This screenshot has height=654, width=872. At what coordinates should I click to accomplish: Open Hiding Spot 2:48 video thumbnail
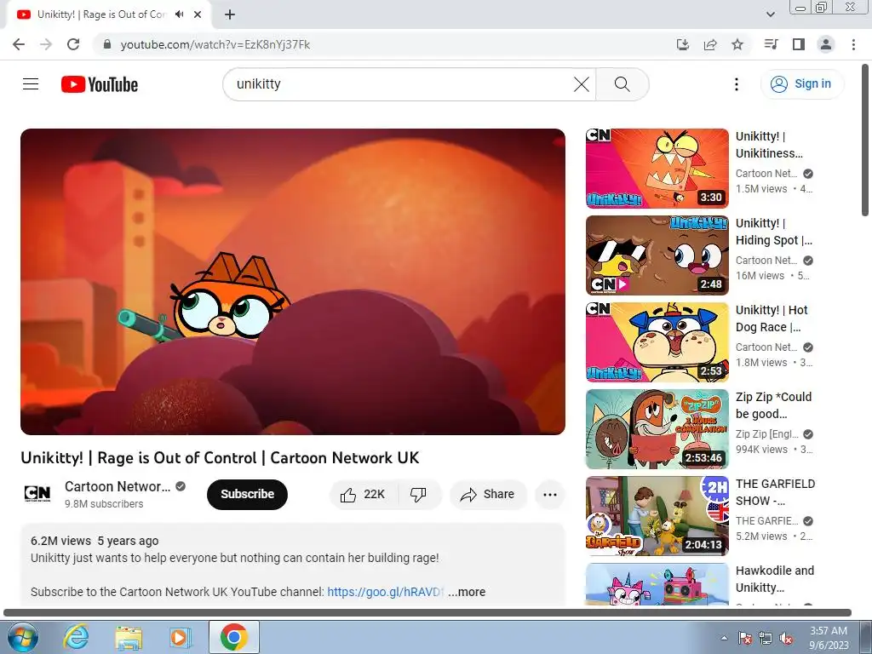(x=657, y=255)
